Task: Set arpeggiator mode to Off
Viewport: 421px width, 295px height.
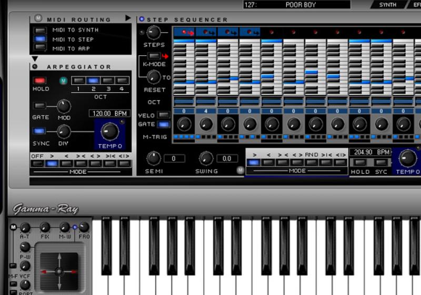Action: (37, 163)
